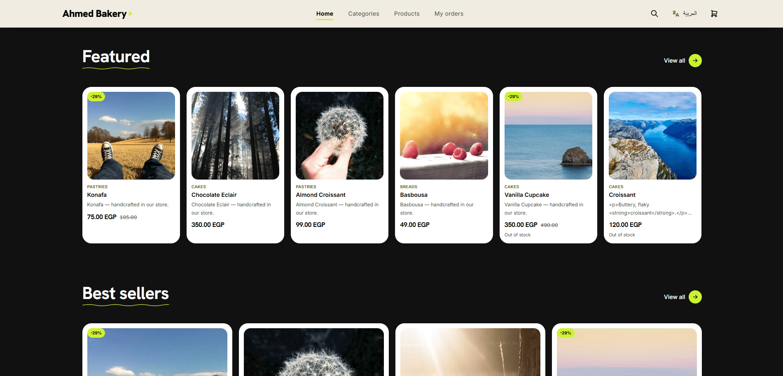
Task: Open the My orders nav item
Action: pos(449,14)
